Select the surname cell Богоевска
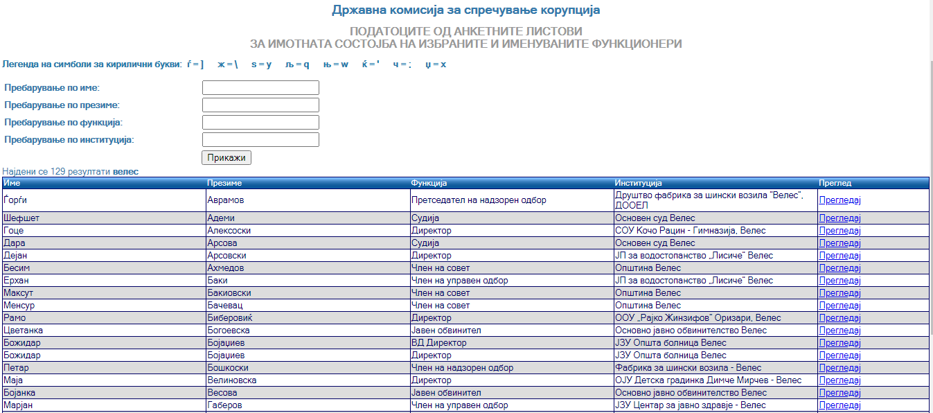Viewport: 933px width, 413px height. coord(308,331)
